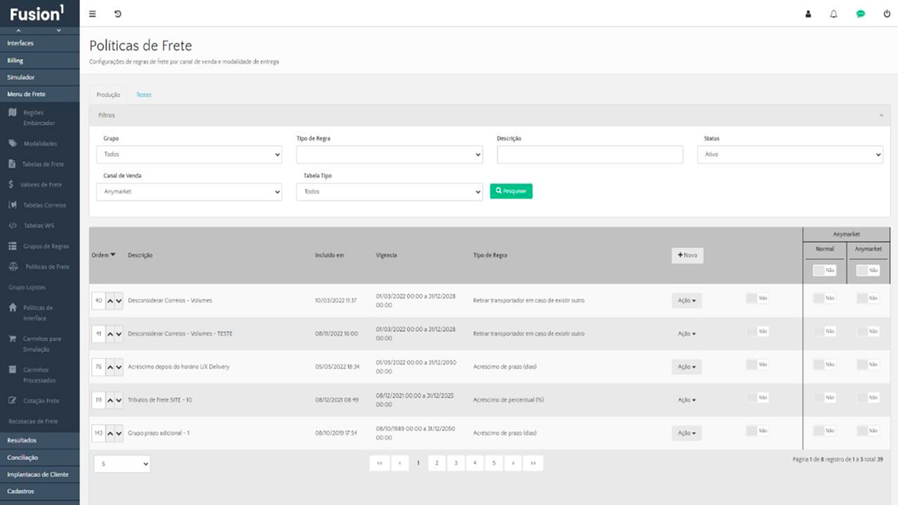
Task: Open Canal de Venda dropdown showing Anymarket
Action: pyautogui.click(x=189, y=191)
